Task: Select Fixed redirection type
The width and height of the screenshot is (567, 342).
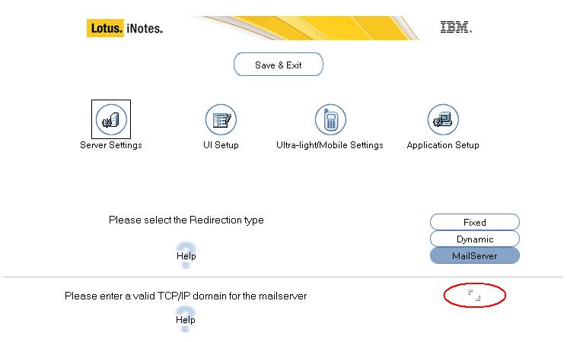Action: 474,222
